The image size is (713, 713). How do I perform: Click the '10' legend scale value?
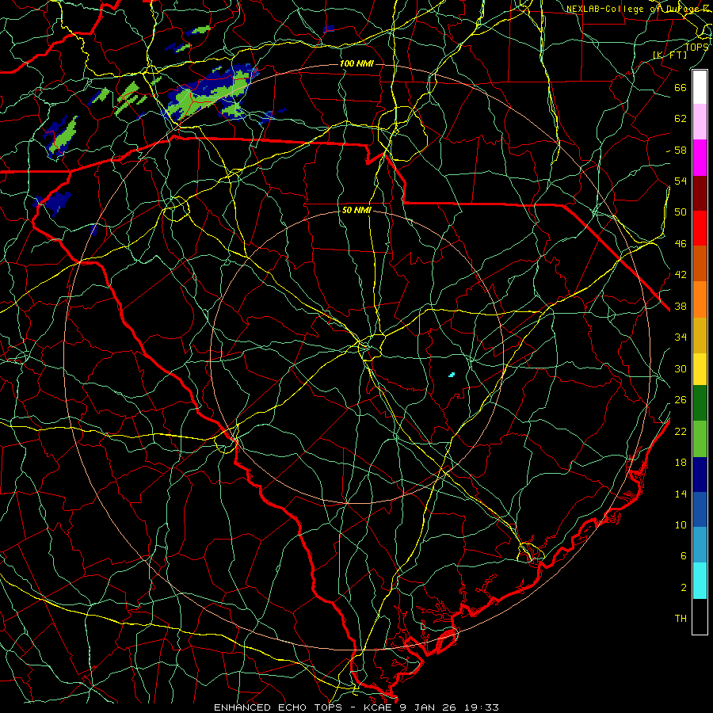tap(681, 524)
